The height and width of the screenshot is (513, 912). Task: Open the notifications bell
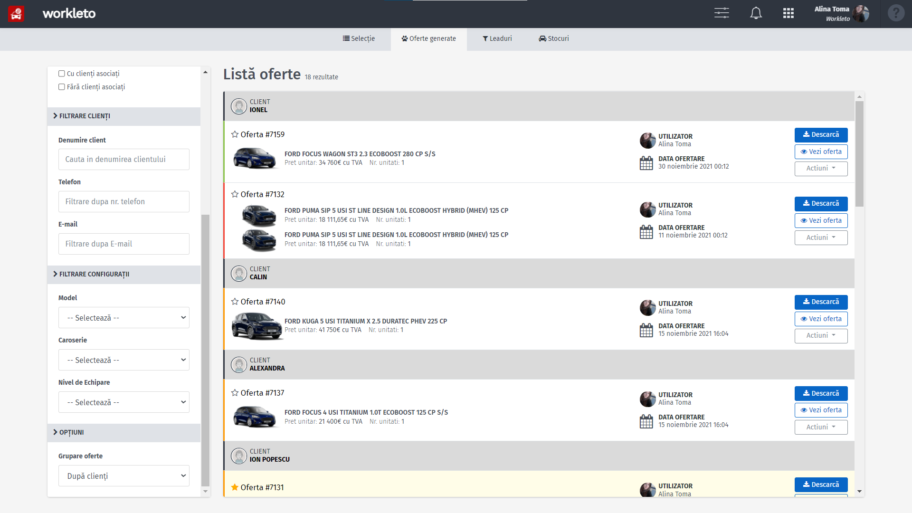click(756, 13)
